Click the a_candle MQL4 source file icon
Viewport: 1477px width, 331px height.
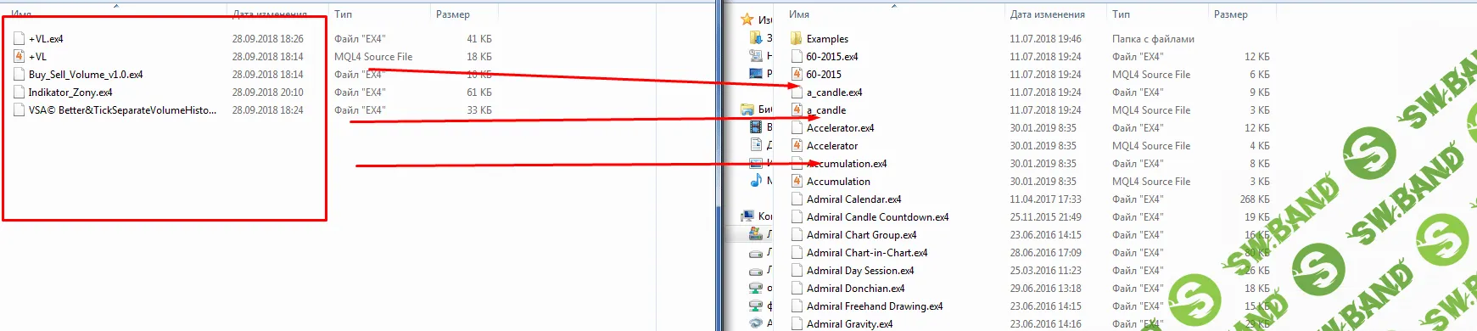796,109
